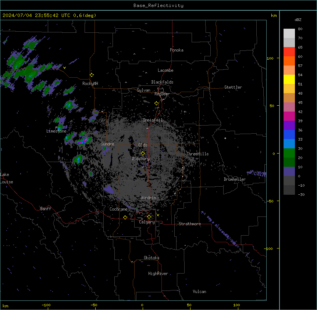Pick the red swatch in the dBZ legend
Image resolution: width=317 pixels, height=310 pixels.
289,52
